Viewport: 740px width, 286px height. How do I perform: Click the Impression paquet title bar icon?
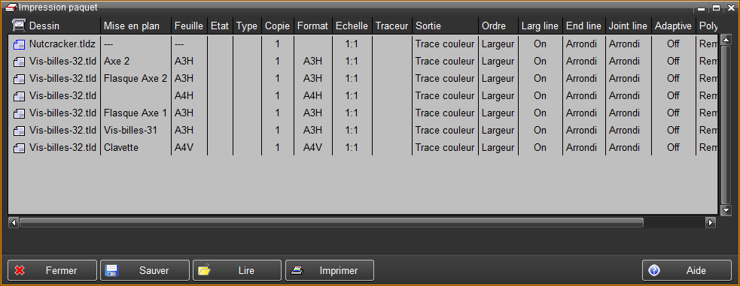11,7
